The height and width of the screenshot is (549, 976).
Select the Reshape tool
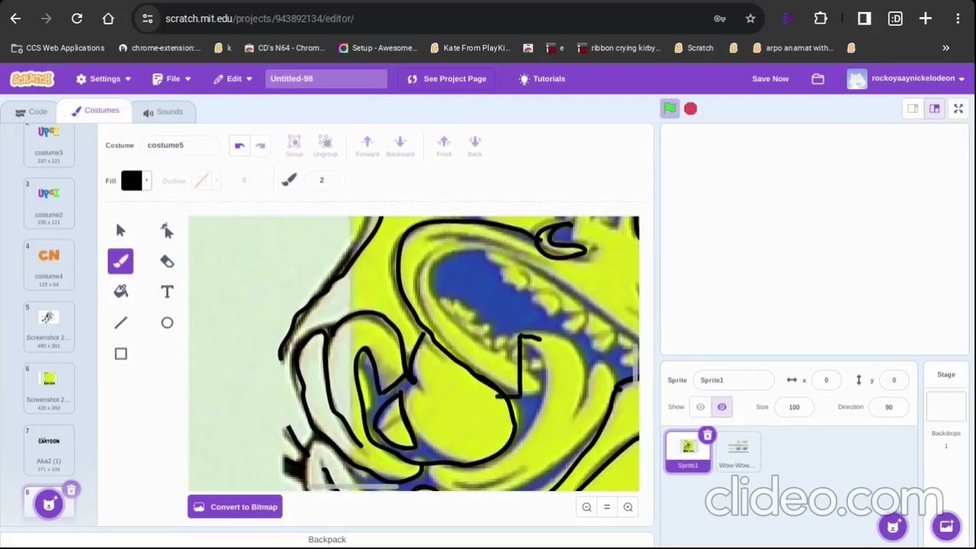167,230
